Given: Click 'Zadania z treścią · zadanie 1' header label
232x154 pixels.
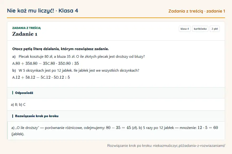Looking at the screenshot, I should [x=197, y=11].
